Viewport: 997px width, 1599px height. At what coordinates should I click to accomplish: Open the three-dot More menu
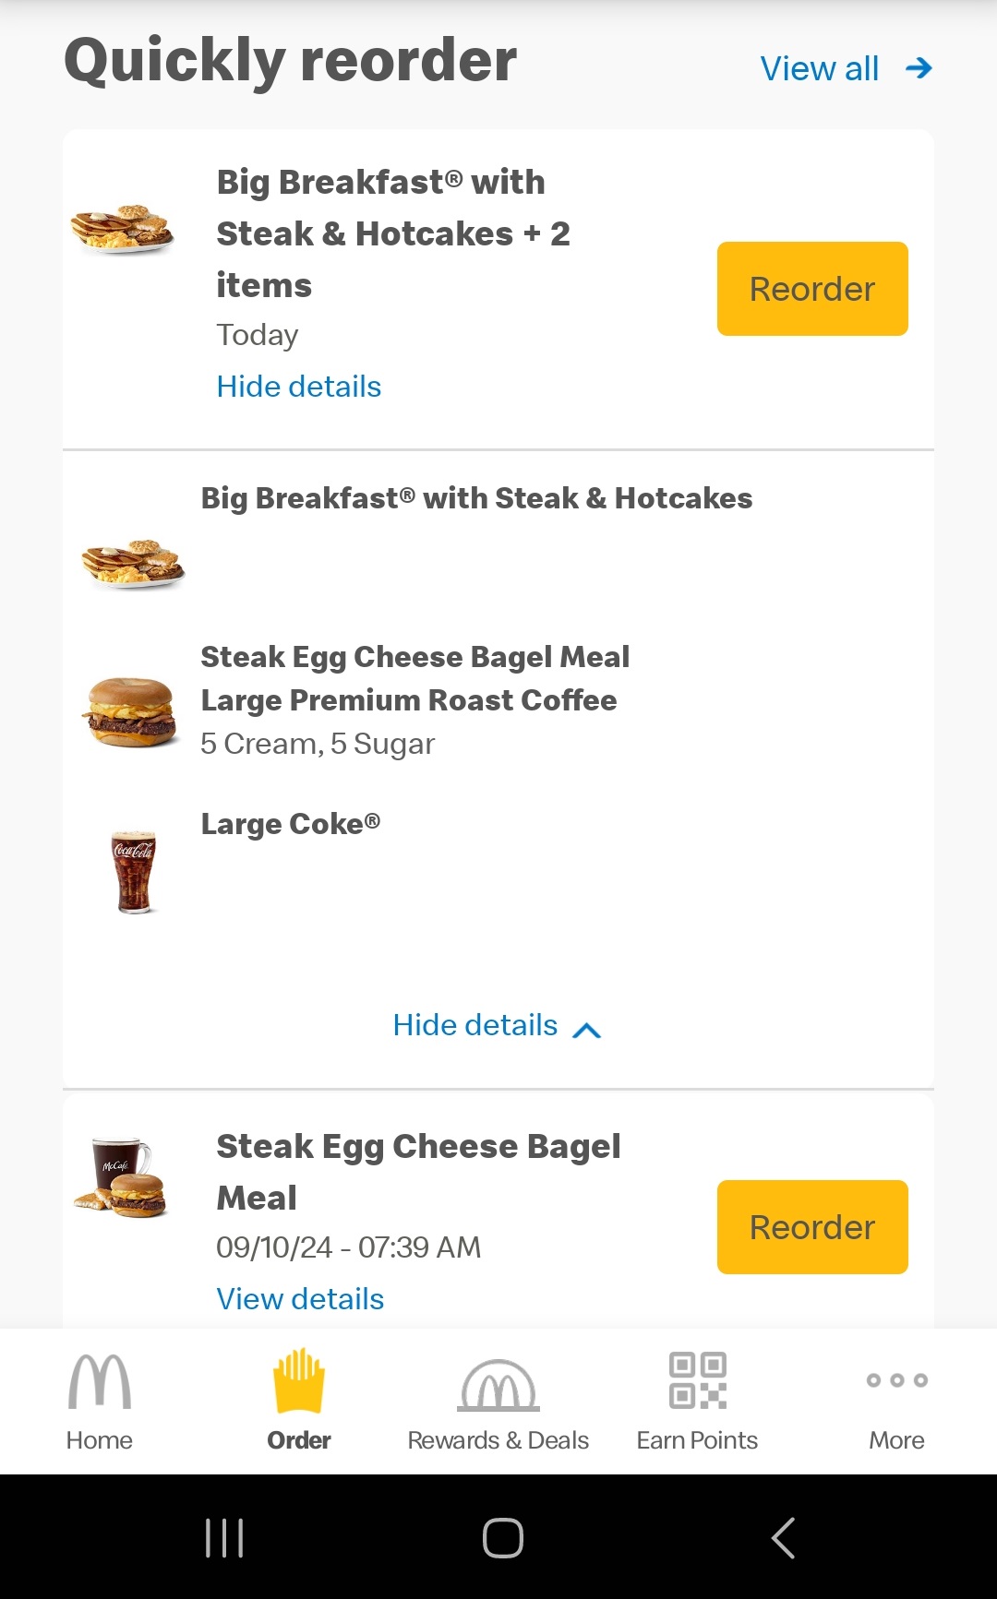(896, 1380)
